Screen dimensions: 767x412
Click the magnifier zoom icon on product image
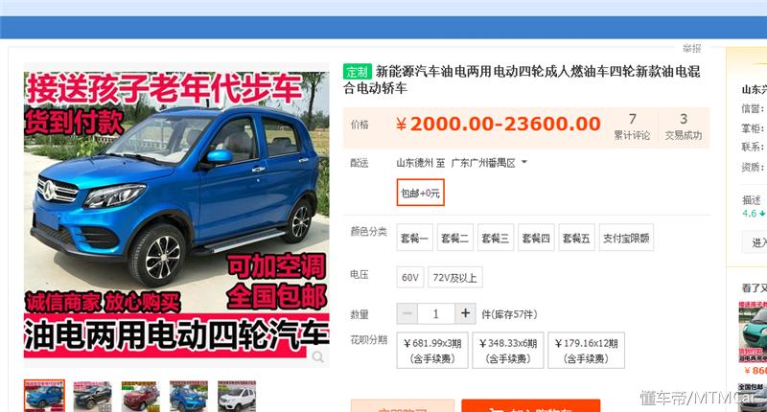point(317,357)
